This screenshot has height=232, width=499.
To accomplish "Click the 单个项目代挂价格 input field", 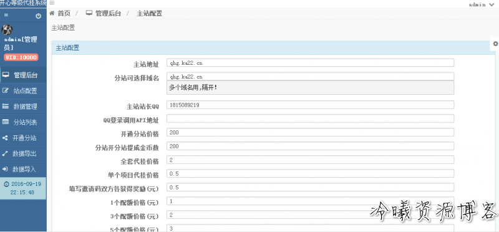I will point(310,173).
